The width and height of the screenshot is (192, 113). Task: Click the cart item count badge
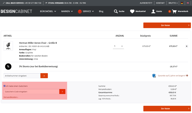[x=169, y=11]
